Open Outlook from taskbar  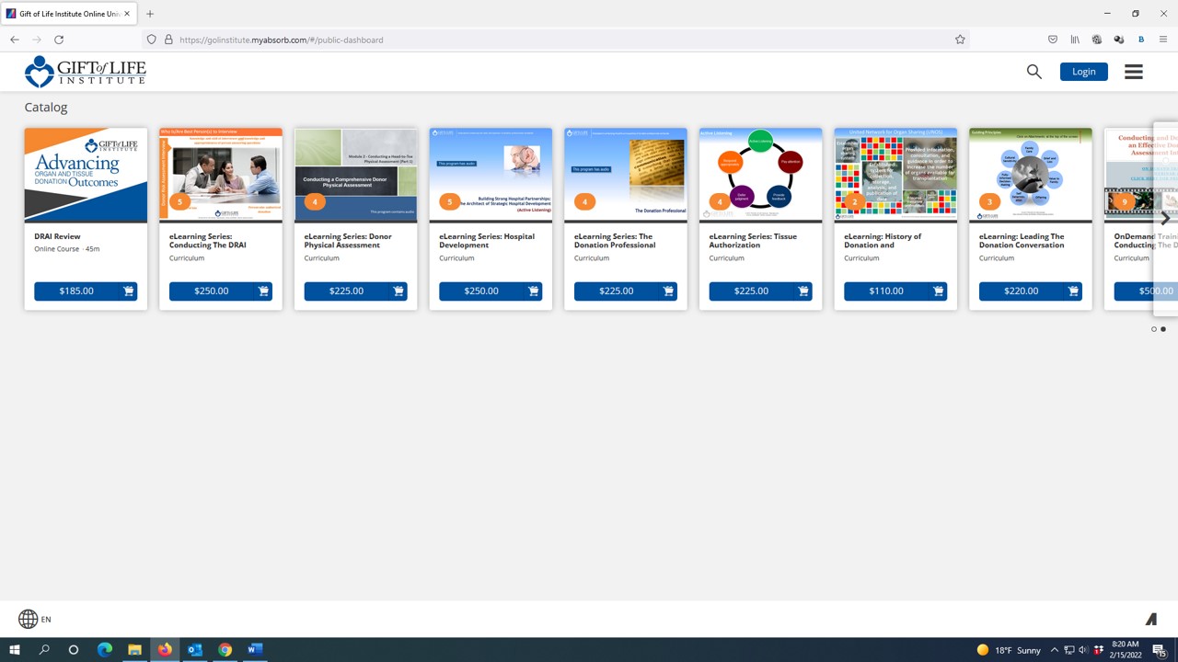coord(195,650)
